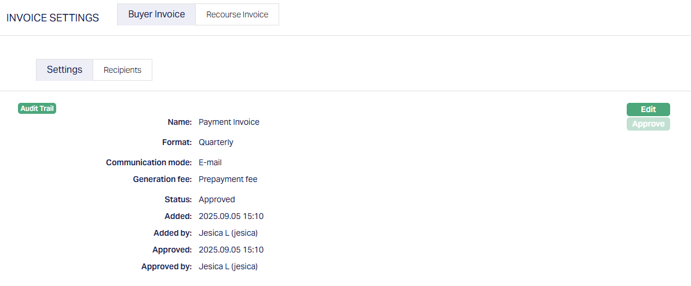Select the Prepayment fee value

tap(228, 179)
